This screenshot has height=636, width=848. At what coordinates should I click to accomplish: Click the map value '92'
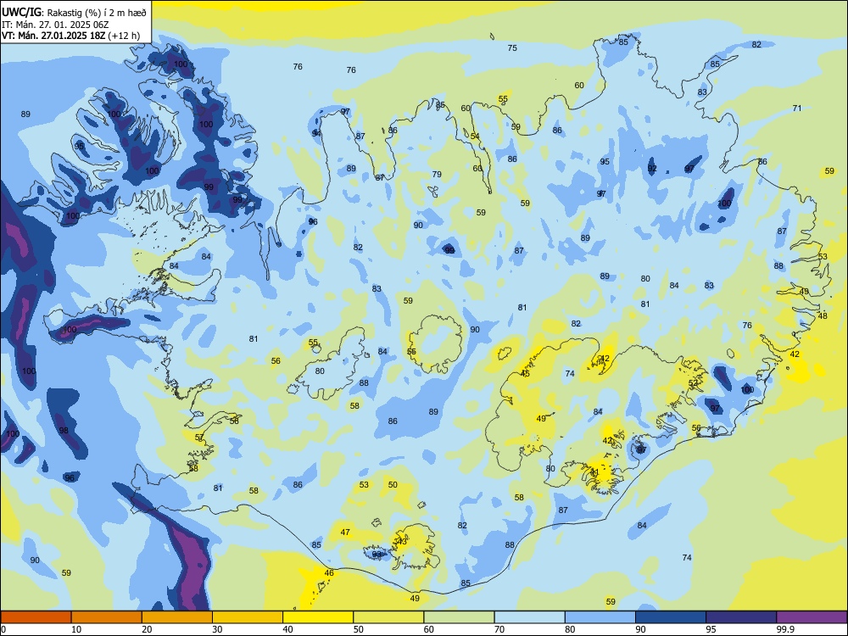click(x=652, y=168)
